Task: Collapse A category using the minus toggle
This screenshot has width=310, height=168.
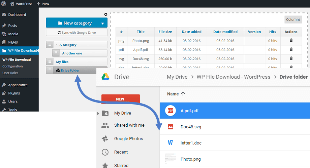Action: click(x=57, y=45)
